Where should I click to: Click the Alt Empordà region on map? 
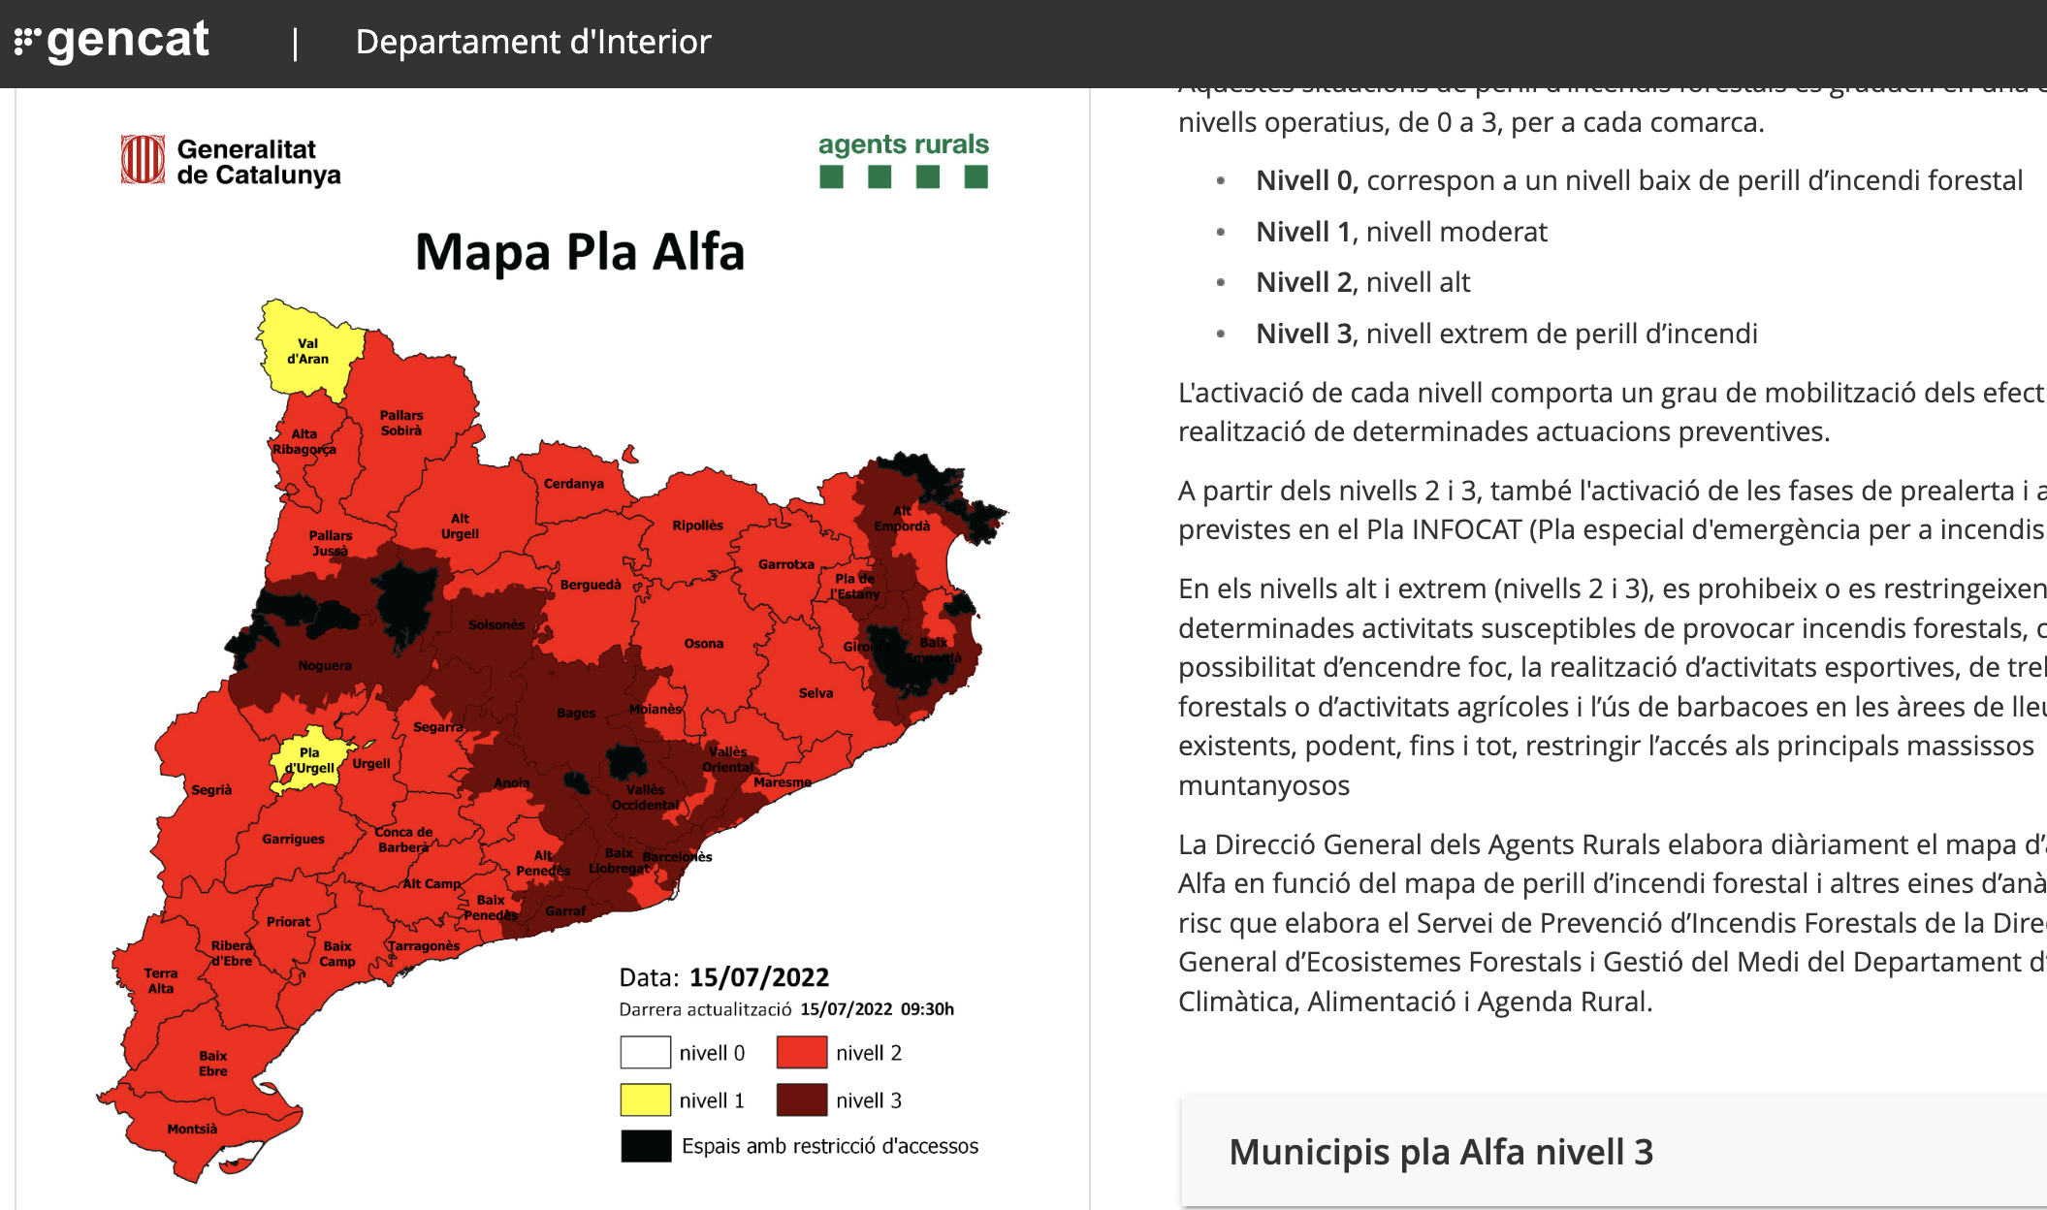[x=900, y=520]
